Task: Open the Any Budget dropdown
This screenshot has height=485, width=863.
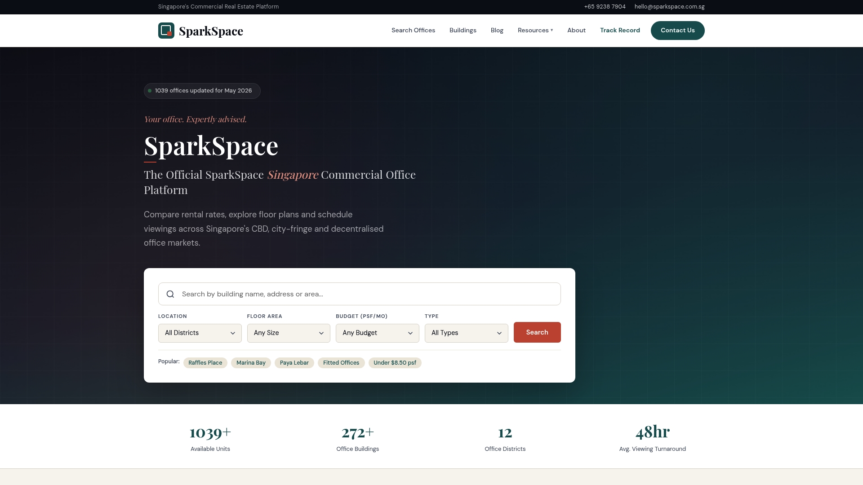Action: (378, 333)
